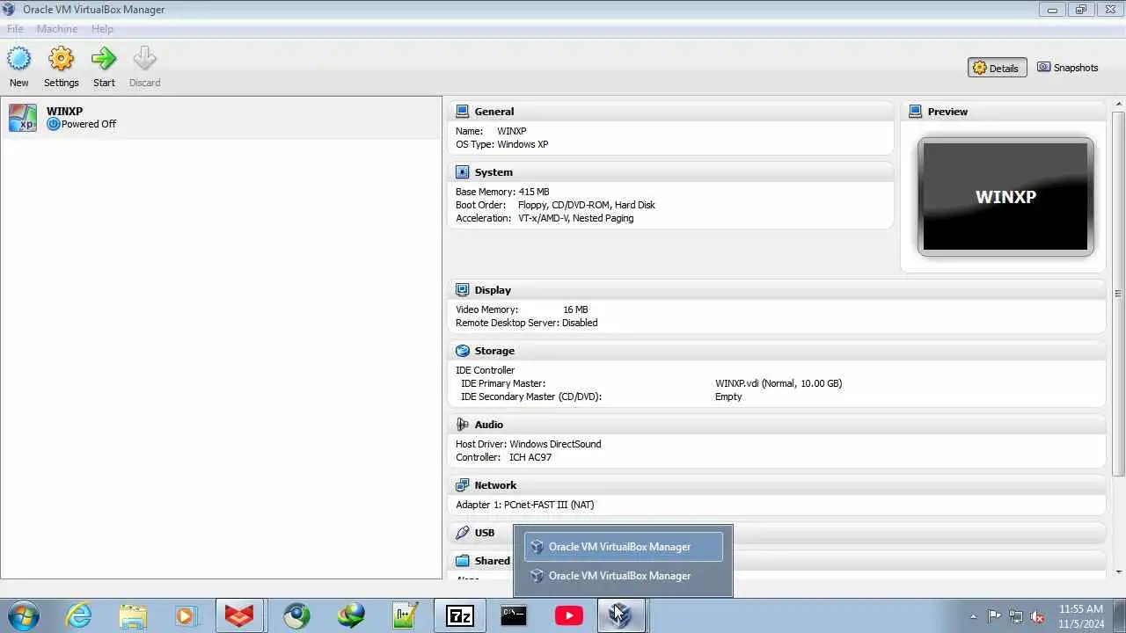Click the WINXP preview thumbnail
The width and height of the screenshot is (1126, 633).
coord(1005,197)
